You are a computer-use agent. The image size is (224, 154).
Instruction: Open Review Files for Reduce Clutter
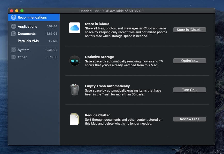(189, 119)
